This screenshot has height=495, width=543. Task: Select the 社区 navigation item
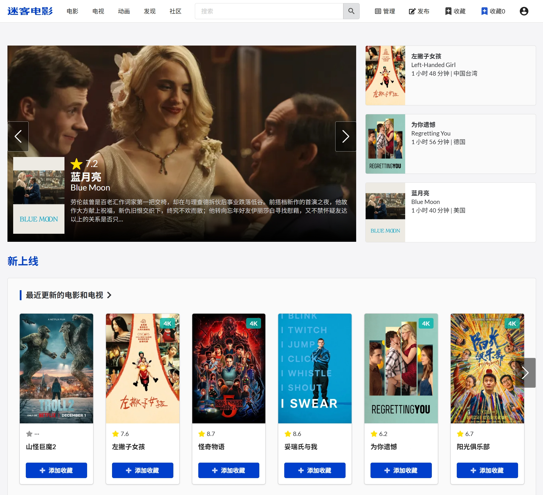175,11
